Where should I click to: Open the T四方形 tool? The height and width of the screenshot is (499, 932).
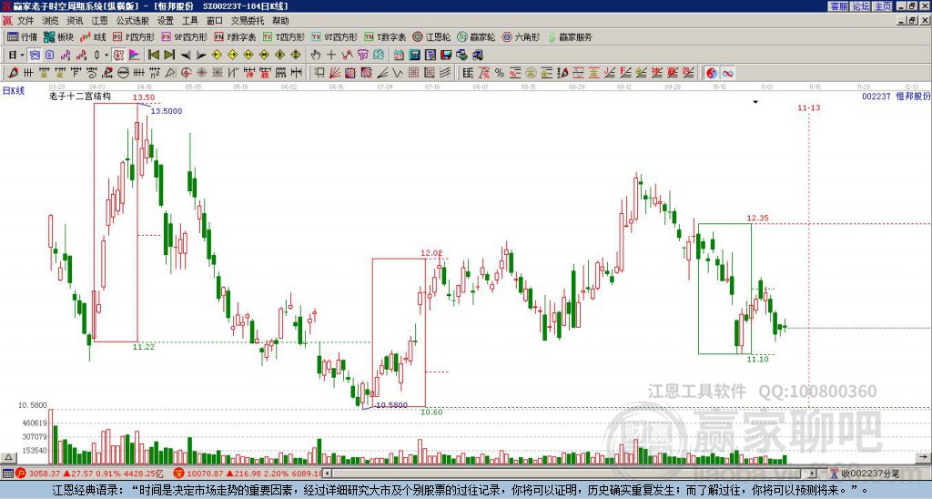[x=284, y=36]
